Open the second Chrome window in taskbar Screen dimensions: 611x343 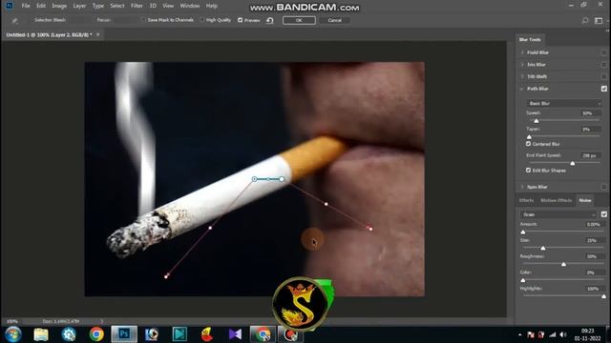(x=263, y=334)
